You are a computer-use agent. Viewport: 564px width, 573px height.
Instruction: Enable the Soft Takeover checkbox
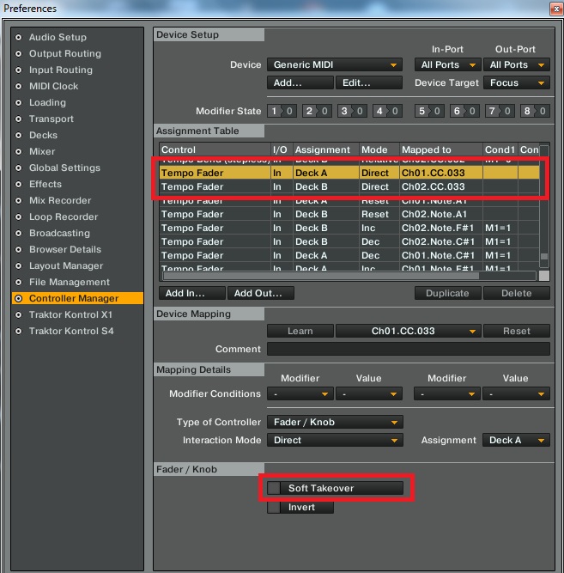[x=274, y=488]
